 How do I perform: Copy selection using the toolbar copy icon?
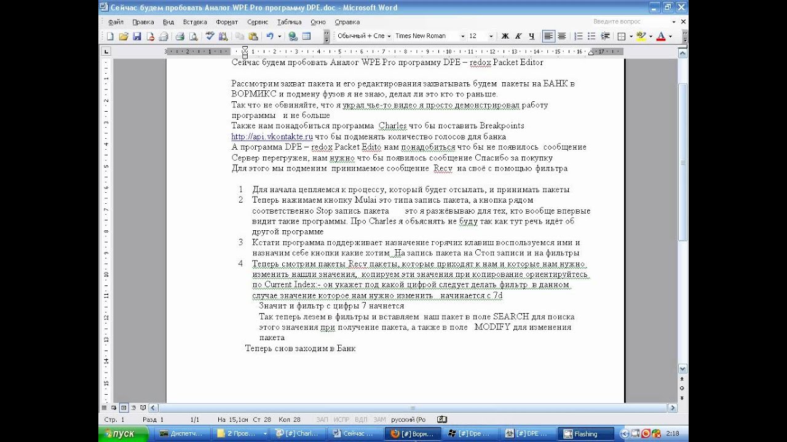(240, 36)
